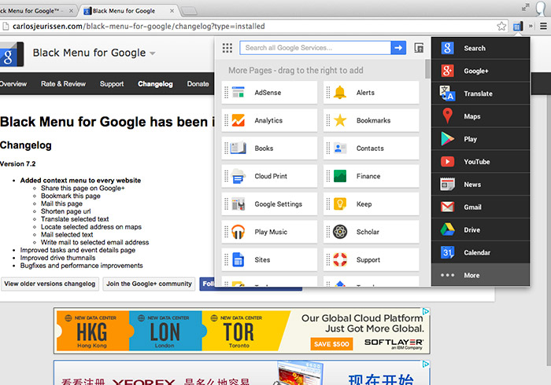Open Google+ in the black menu

[480, 71]
